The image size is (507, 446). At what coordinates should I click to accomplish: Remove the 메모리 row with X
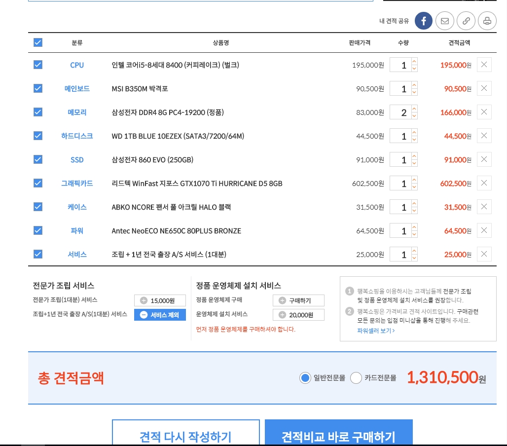click(x=484, y=112)
